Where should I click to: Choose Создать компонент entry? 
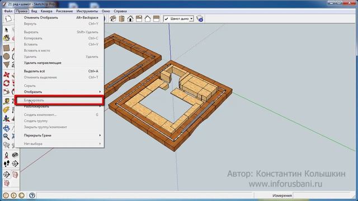pos(59,114)
